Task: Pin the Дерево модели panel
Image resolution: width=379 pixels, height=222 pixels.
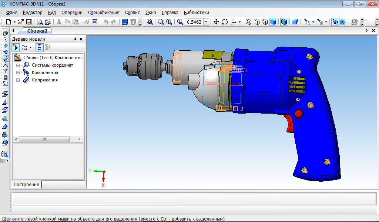Action: click(x=75, y=39)
